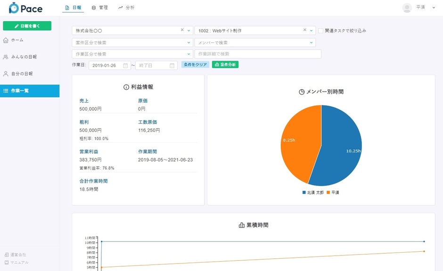Clear the 株式会社〇〇 filter with its × icon
This screenshot has width=443, height=271.
[x=182, y=29]
